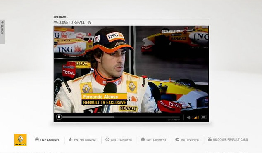Image resolution: width=262 pixels, height=153 pixels.
Task: Open the Search side tab
Action: [x=2, y=32]
